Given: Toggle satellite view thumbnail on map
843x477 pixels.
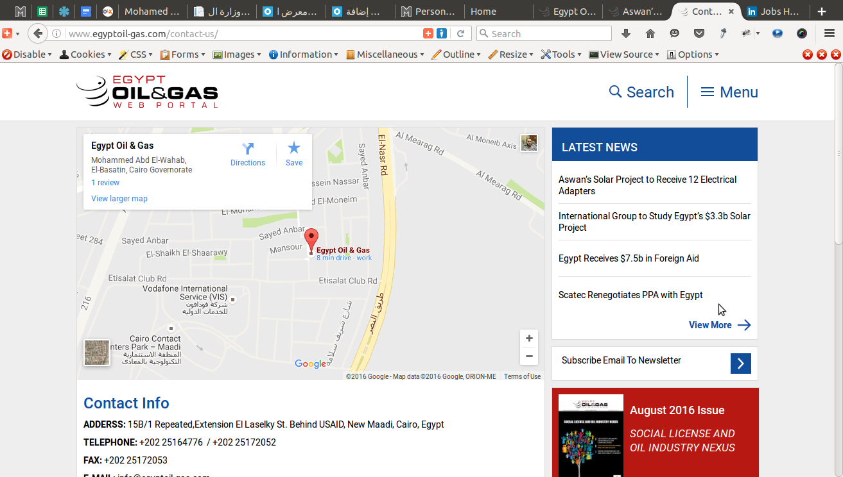Looking at the screenshot, I should (97, 353).
